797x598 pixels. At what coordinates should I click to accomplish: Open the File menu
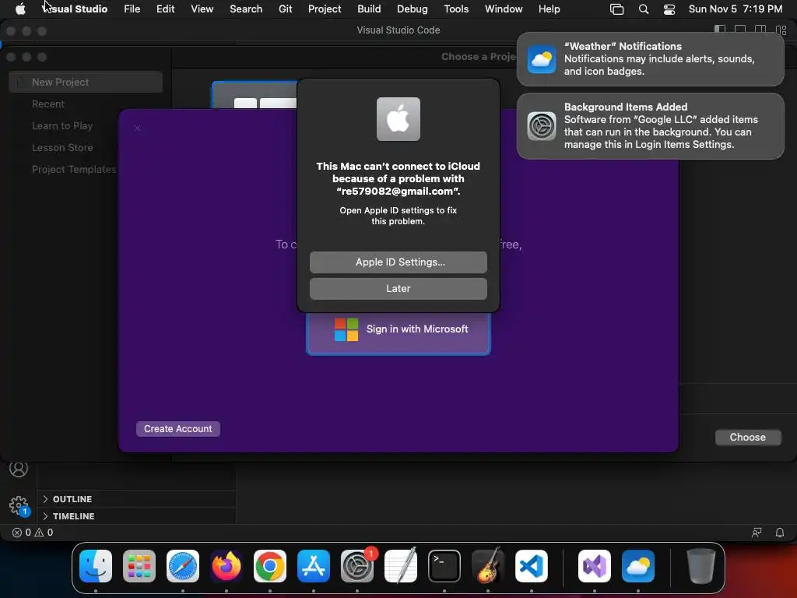[132, 9]
